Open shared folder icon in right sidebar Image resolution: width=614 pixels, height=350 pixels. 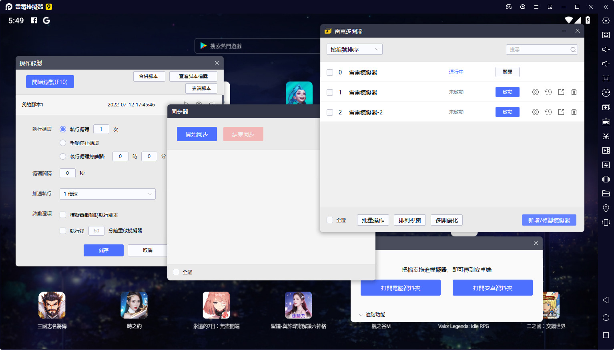tap(606, 194)
